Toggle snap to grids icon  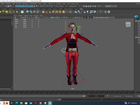[x=41, y=6]
